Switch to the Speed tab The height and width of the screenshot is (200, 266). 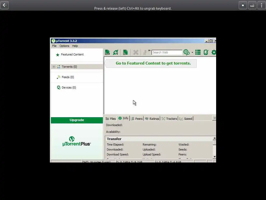click(186, 118)
